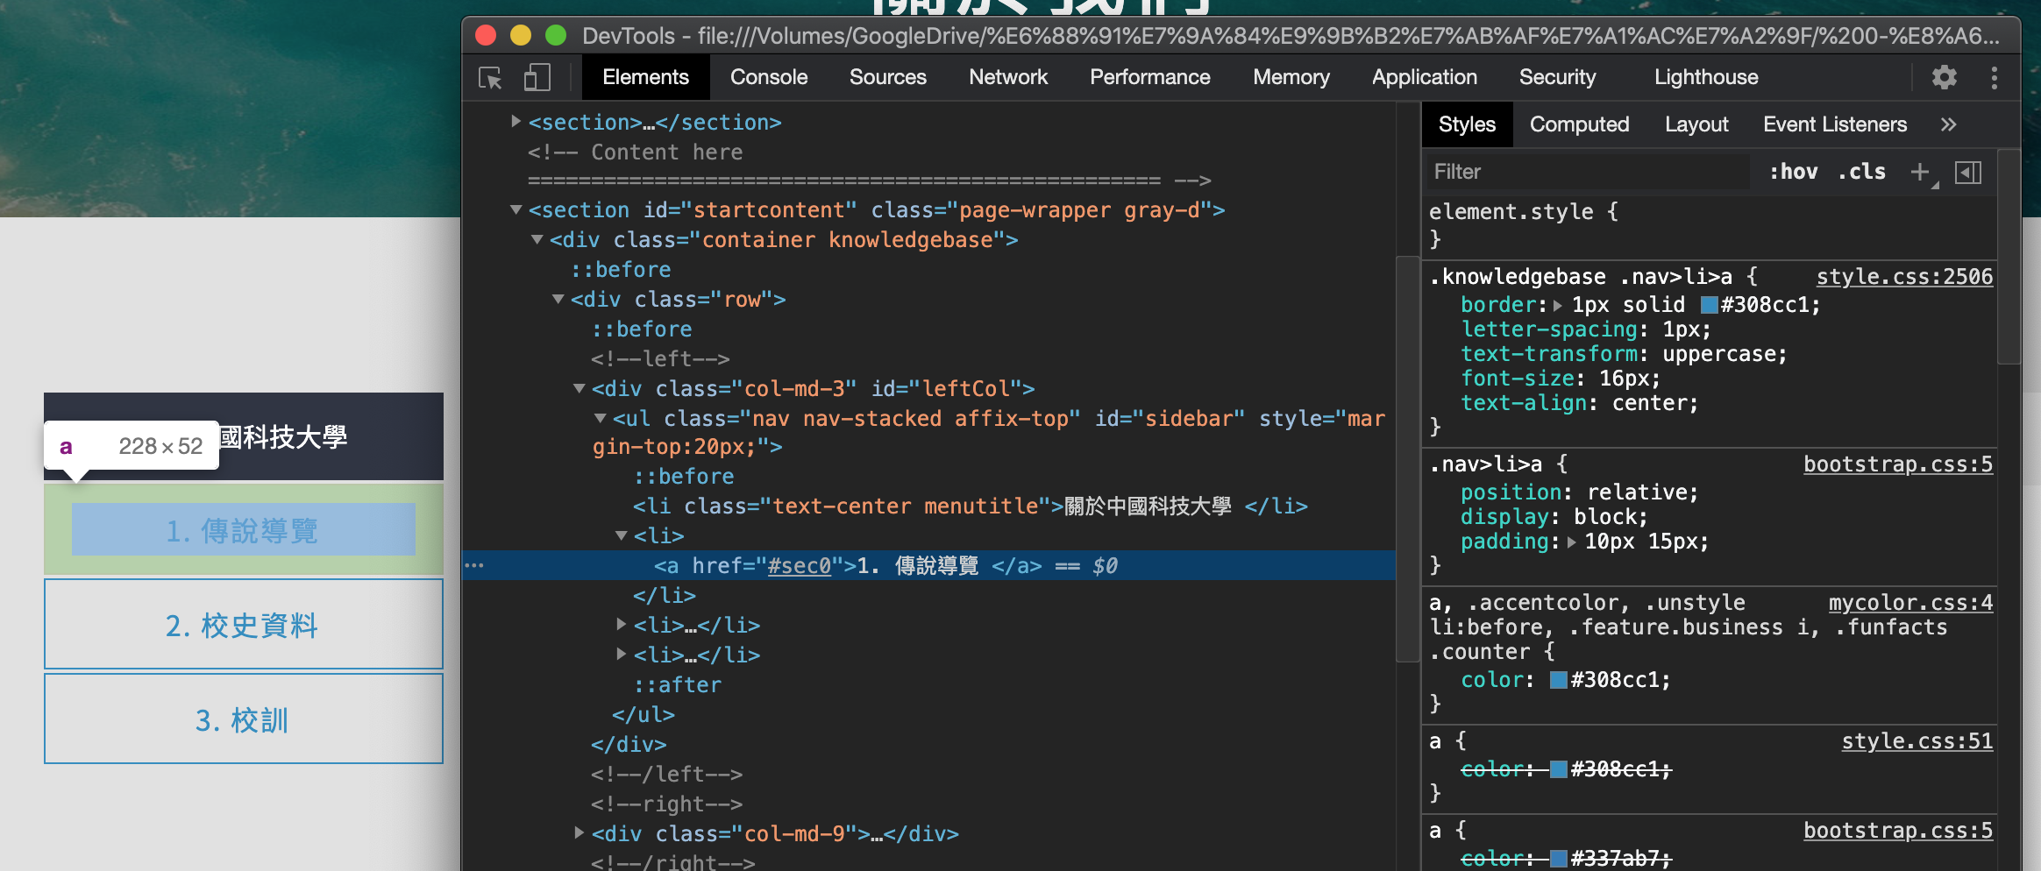This screenshot has height=871, width=2041.
Task: Click the new style rule plus icon
Action: 1920,172
